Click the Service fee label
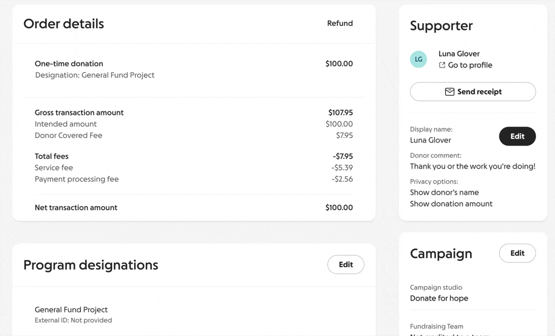 pos(54,167)
